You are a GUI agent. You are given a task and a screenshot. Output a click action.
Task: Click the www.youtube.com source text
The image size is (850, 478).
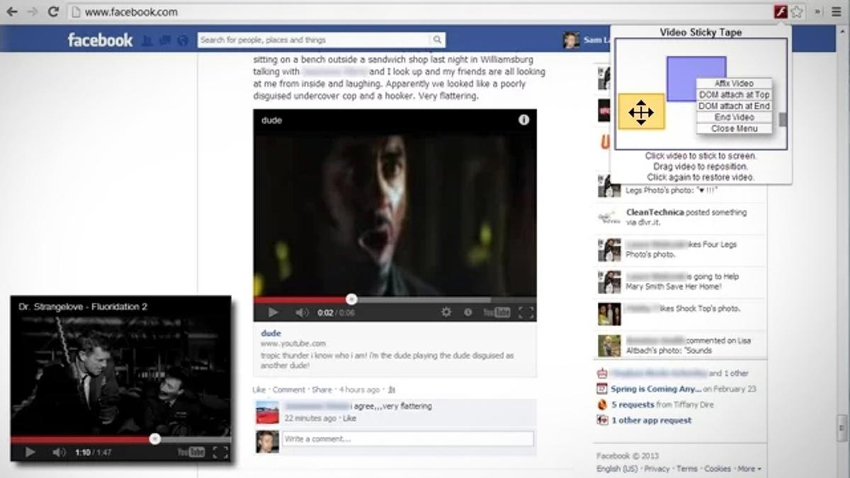(293, 343)
